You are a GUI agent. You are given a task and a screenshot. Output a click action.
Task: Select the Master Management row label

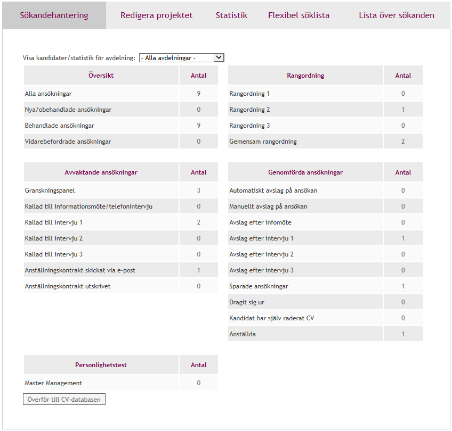click(x=53, y=383)
